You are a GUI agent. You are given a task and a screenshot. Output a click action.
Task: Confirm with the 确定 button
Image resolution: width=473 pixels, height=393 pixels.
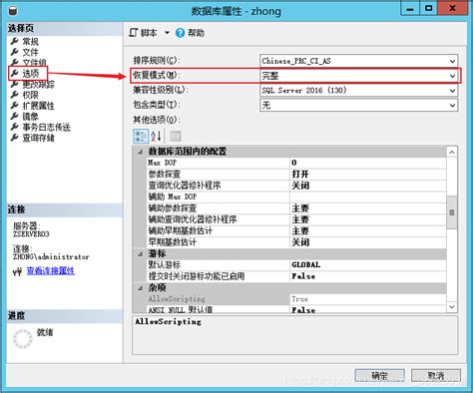[379, 376]
